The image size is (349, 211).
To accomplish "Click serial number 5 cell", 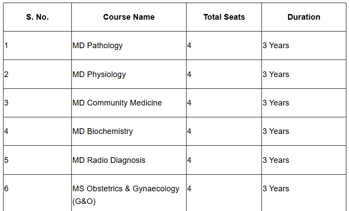I will (7, 160).
